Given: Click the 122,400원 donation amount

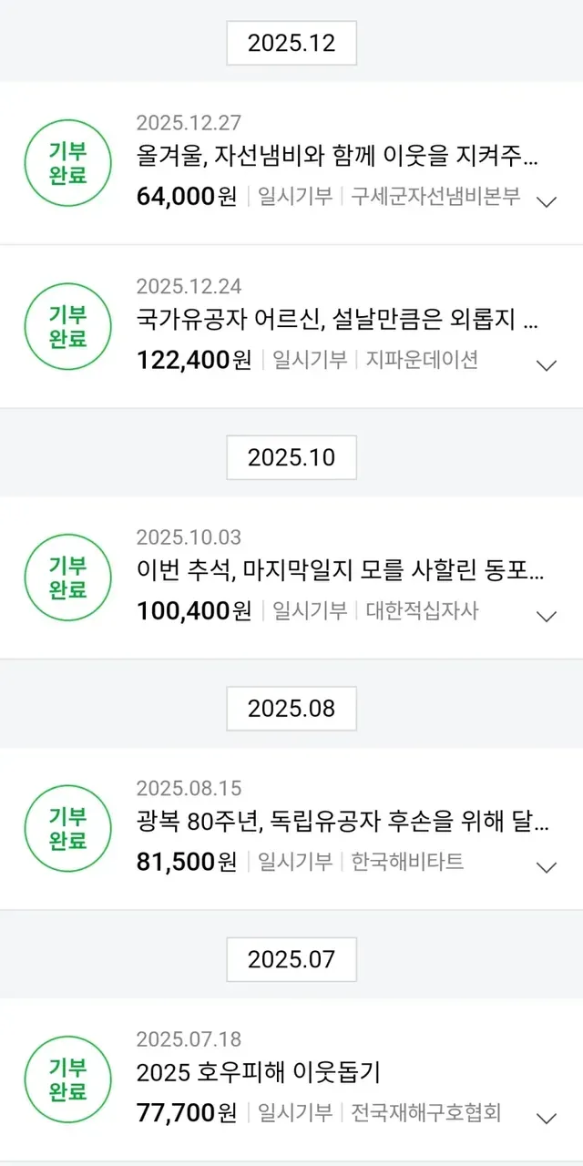Looking at the screenshot, I should click(x=193, y=360).
